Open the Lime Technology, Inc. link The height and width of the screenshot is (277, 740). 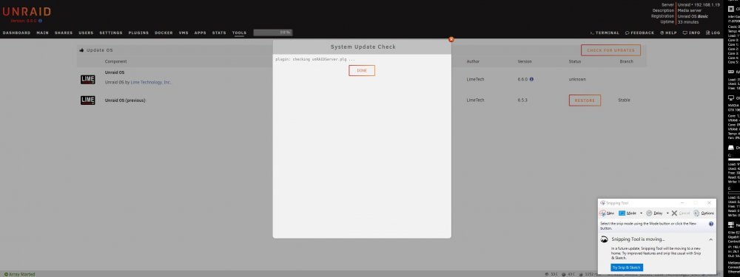(150, 82)
